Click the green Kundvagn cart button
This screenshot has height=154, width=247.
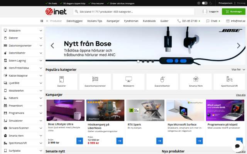tap(233, 12)
